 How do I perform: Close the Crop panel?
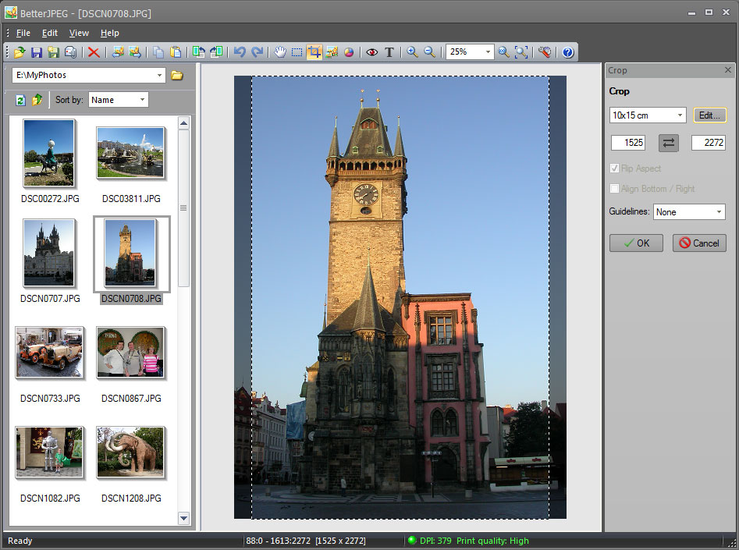[x=728, y=69]
